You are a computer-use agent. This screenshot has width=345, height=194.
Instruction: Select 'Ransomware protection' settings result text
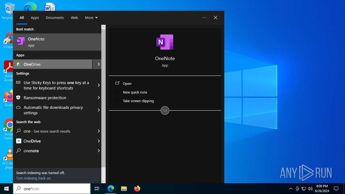[45, 98]
